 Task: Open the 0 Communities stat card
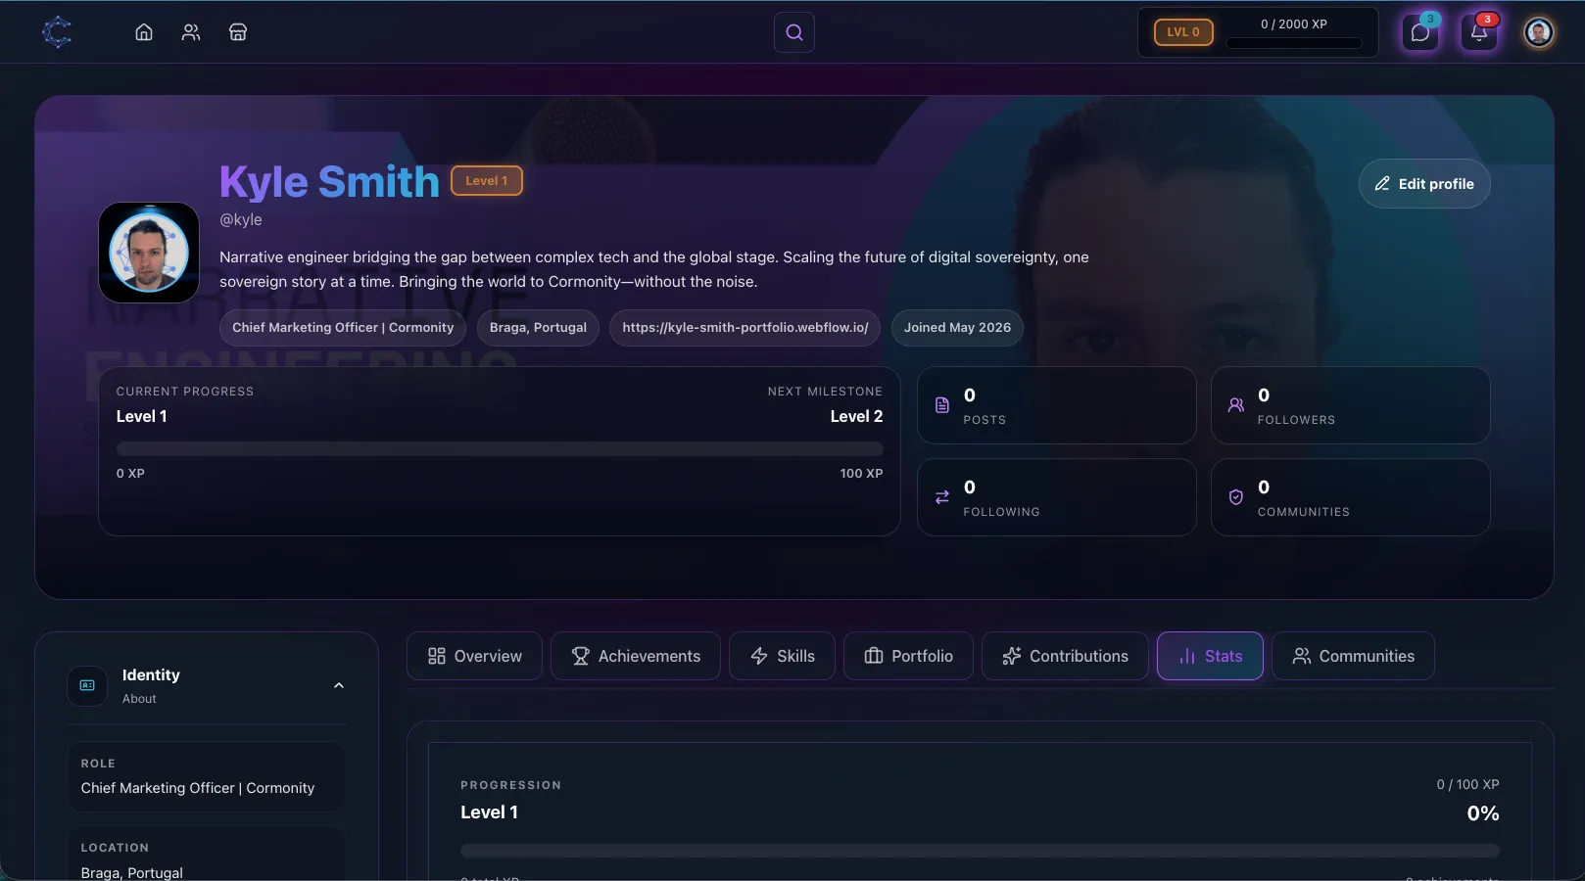pyautogui.click(x=1351, y=497)
